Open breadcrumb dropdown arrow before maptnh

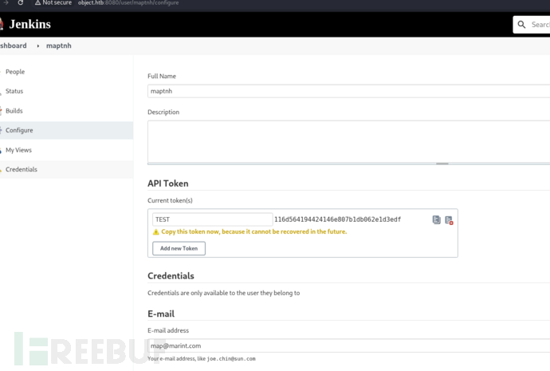click(38, 46)
